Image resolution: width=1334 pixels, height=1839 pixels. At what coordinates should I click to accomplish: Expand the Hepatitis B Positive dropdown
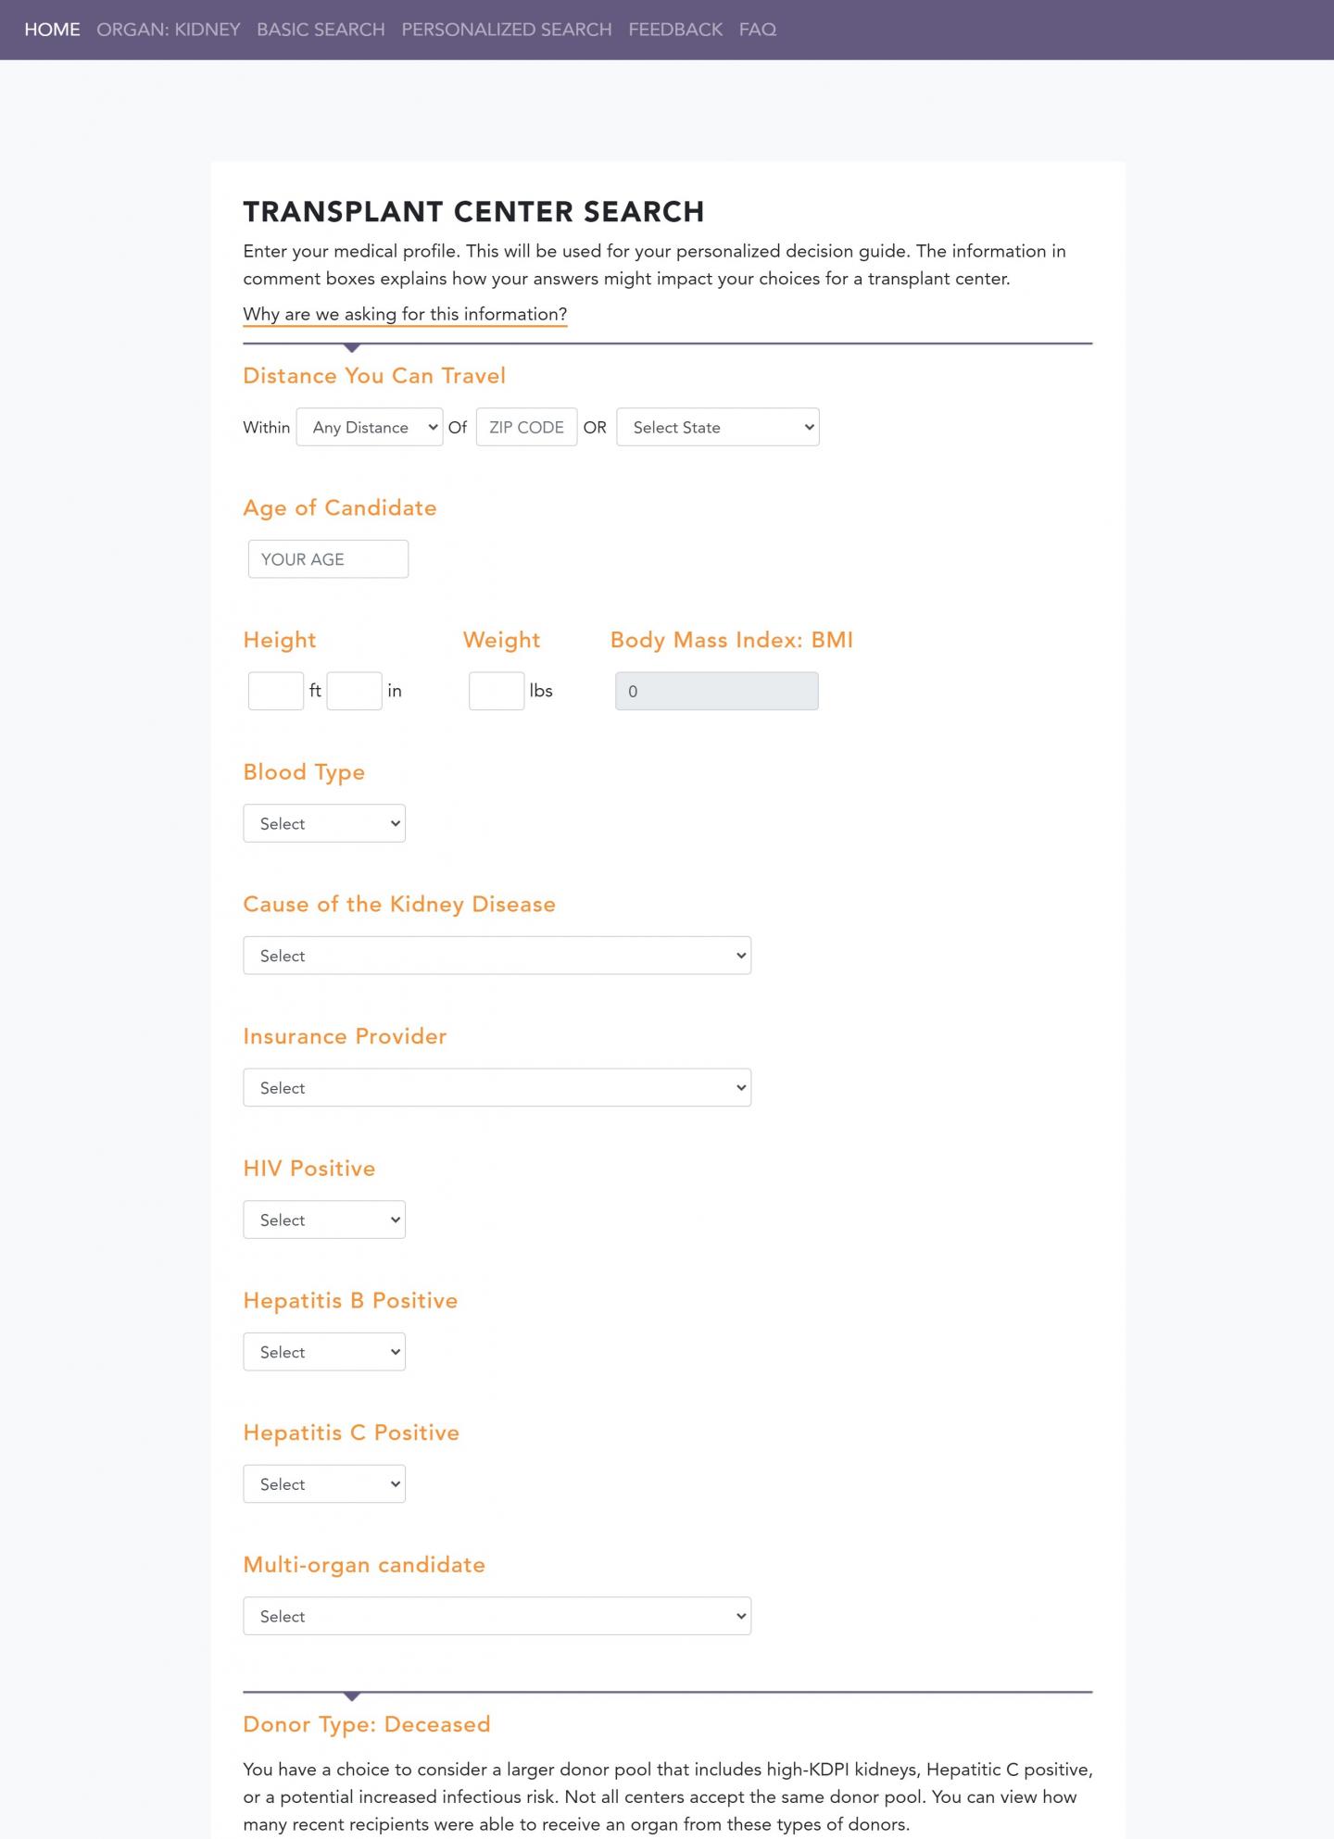pyautogui.click(x=323, y=1351)
